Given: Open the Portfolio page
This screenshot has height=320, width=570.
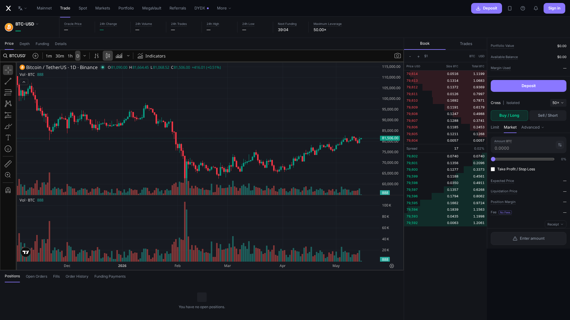Looking at the screenshot, I should (126, 8).
